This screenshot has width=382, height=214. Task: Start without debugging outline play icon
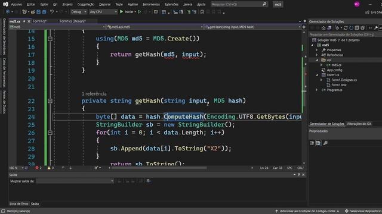139,12
